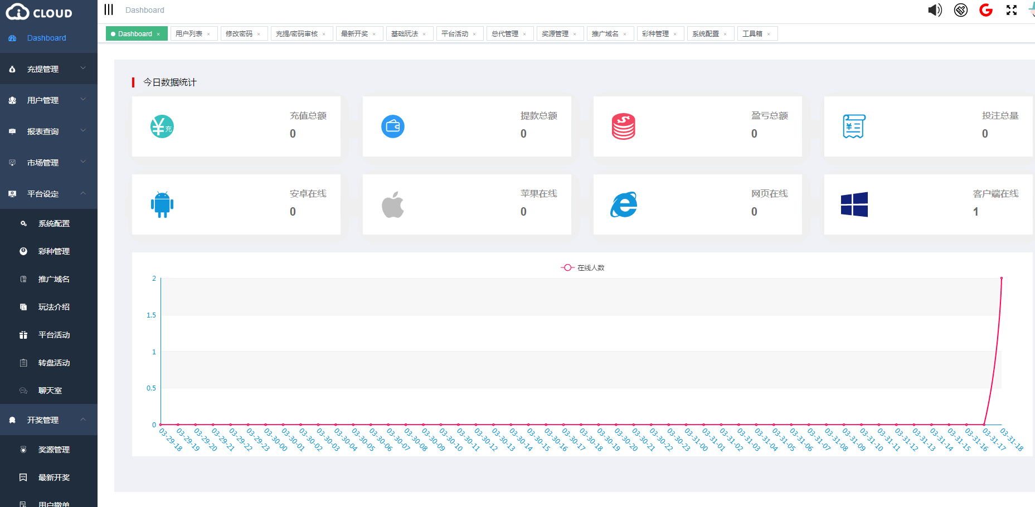Expand the 市场管理 sidebar menu
The width and height of the screenshot is (1035, 507).
[48, 163]
